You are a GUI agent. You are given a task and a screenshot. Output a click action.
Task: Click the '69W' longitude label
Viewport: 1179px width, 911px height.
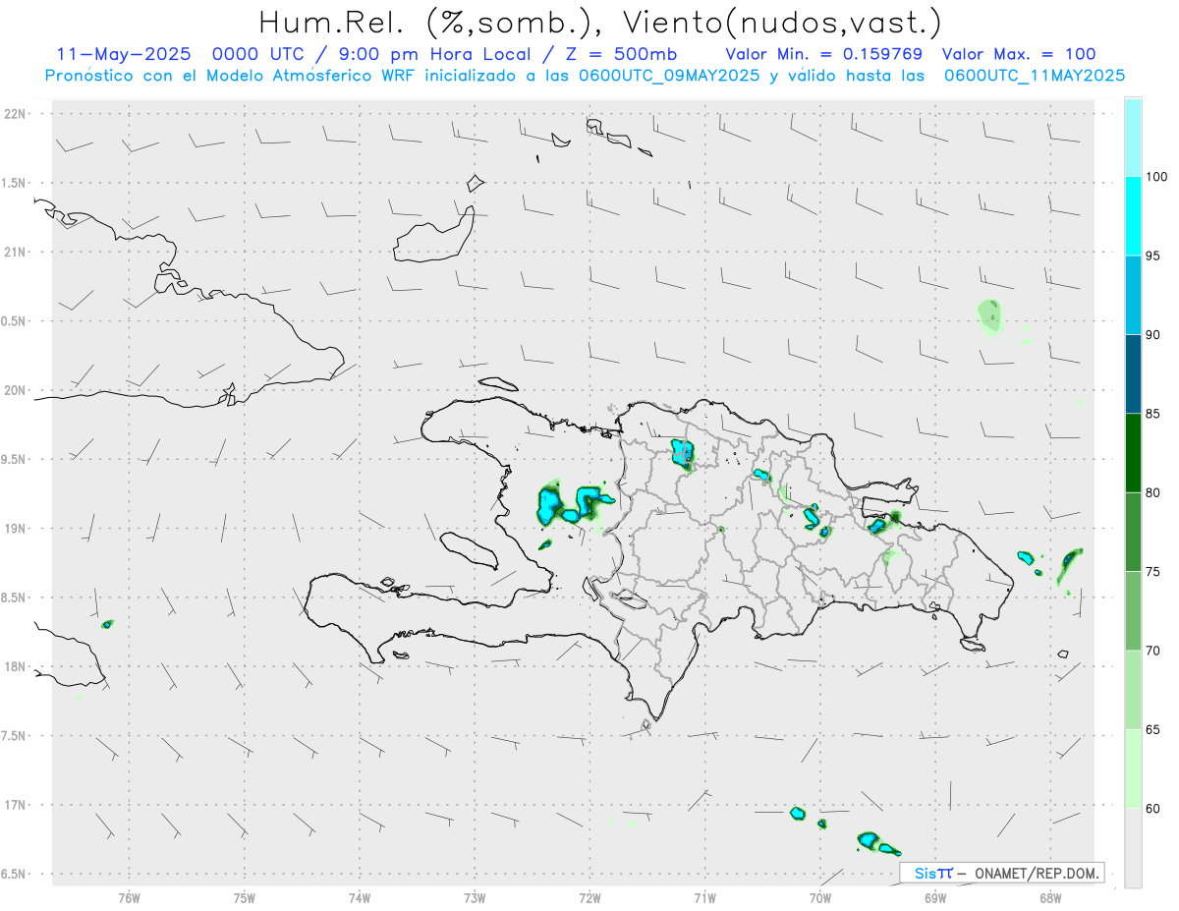[935, 898]
